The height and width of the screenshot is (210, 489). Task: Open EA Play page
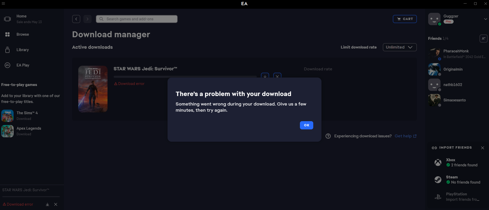tap(23, 65)
